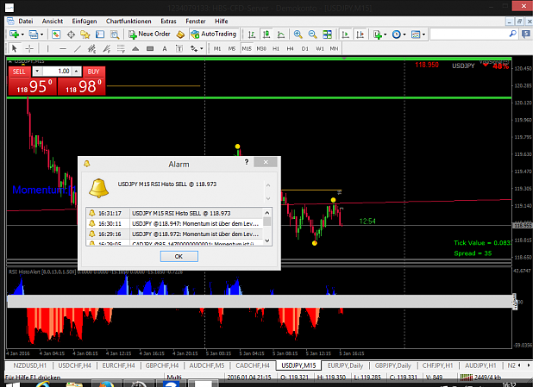The image size is (539, 387).
Task: Toggle the Navigator folder-star icon
Action: tap(85, 34)
